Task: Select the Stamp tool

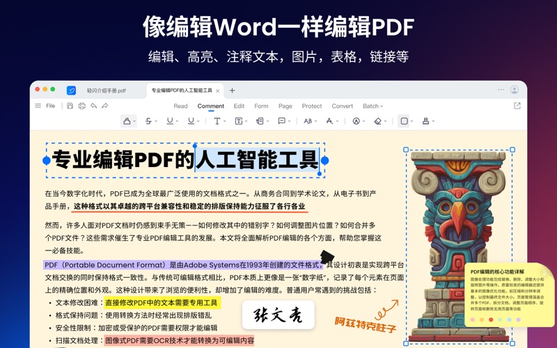Action: 425,121
